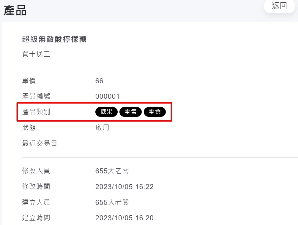298x225 pixels.
Task: Click the 建立人員 value 655大老闆
Action: click(x=112, y=202)
